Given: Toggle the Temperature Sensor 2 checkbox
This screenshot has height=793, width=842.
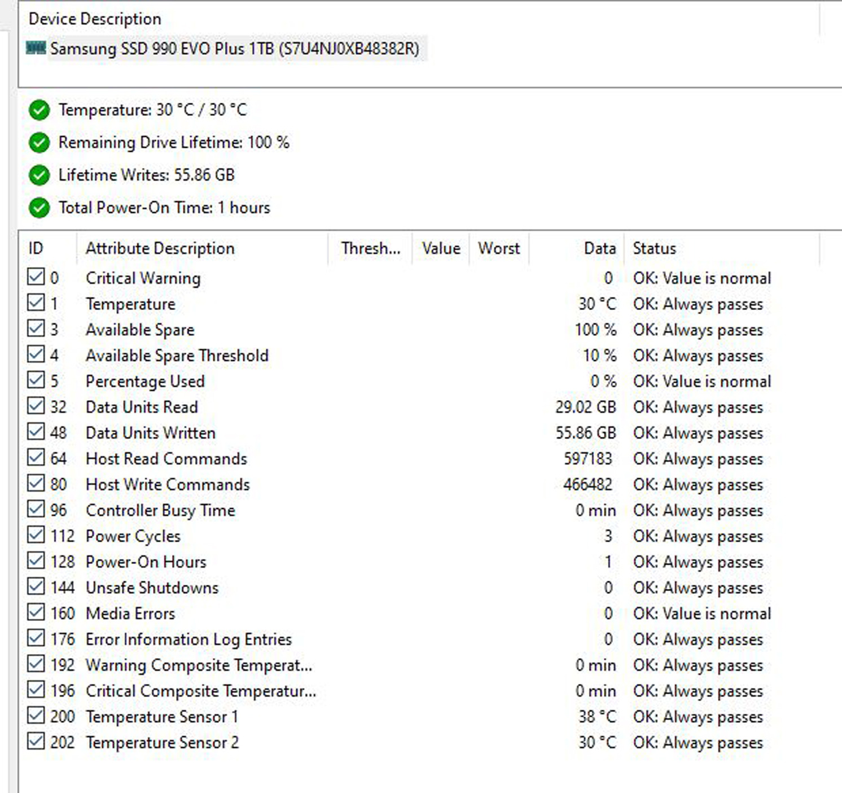Looking at the screenshot, I should [x=36, y=741].
